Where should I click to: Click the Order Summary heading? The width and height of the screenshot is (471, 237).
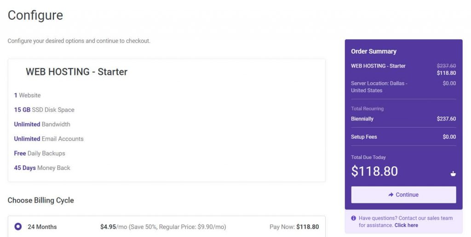tap(373, 51)
